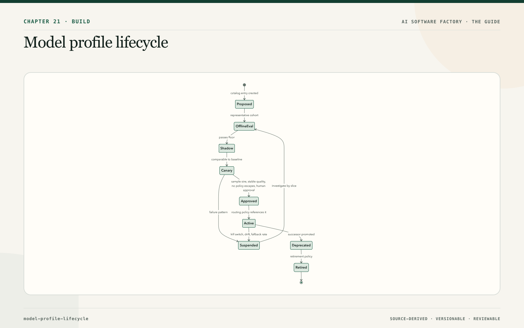Viewport: 524px width, 328px height.
Task: Click 'routing policy references it' label
Action: [249, 212]
